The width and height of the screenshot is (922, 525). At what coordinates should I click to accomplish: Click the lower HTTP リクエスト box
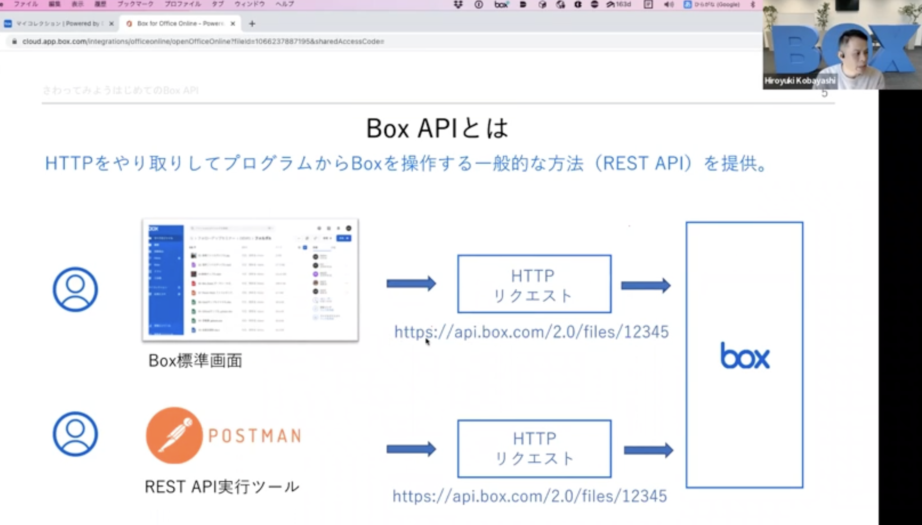(x=534, y=449)
